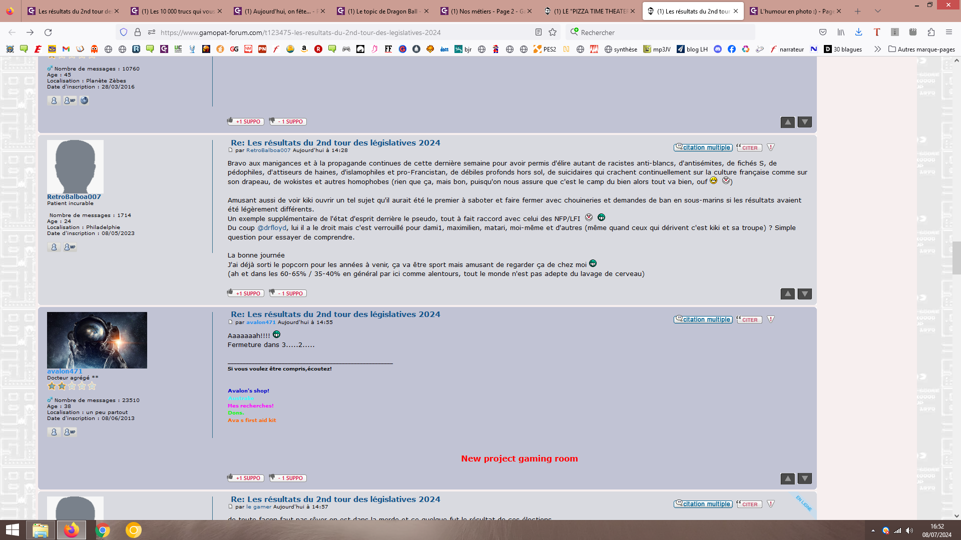This screenshot has height=540, width=961.
Task: Switch to Les 10 000 trucs tab
Action: [176, 11]
